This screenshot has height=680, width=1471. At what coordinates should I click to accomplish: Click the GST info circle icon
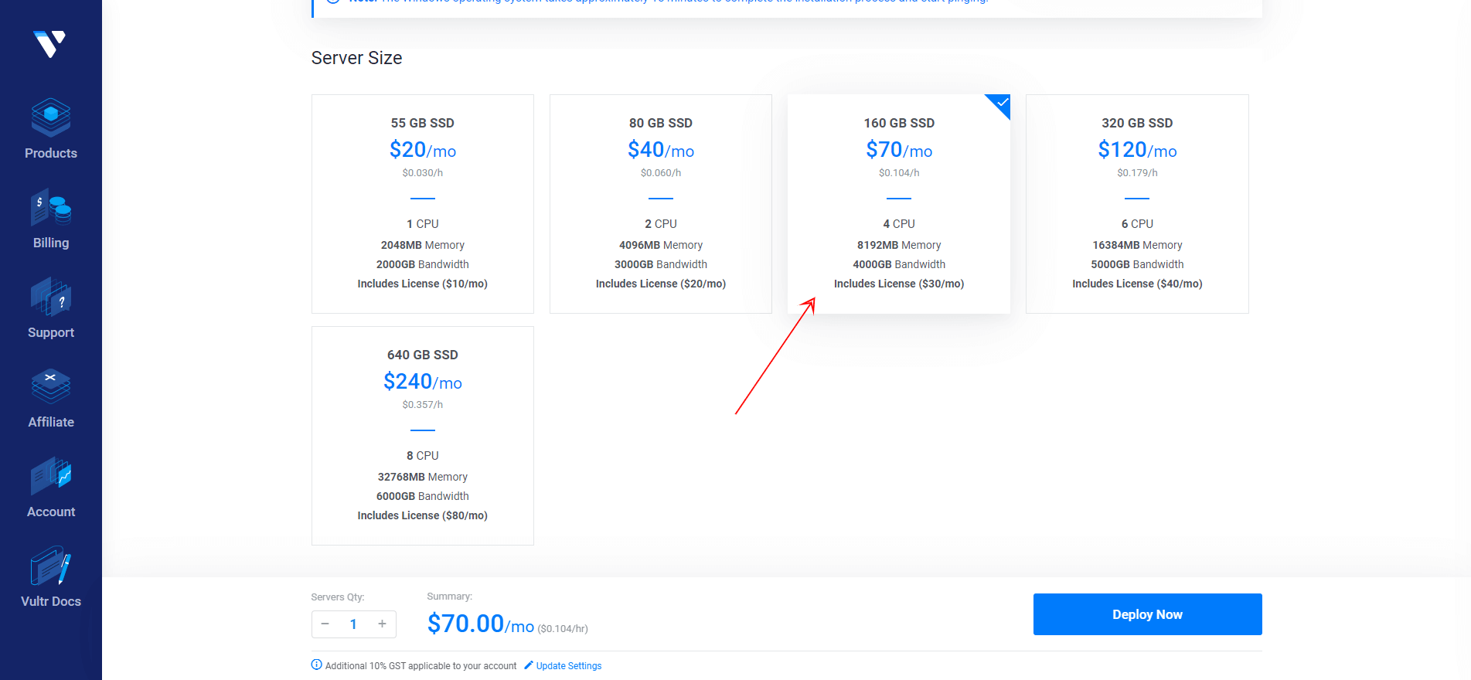(x=316, y=665)
